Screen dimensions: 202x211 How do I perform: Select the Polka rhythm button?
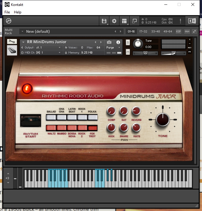(92, 117)
